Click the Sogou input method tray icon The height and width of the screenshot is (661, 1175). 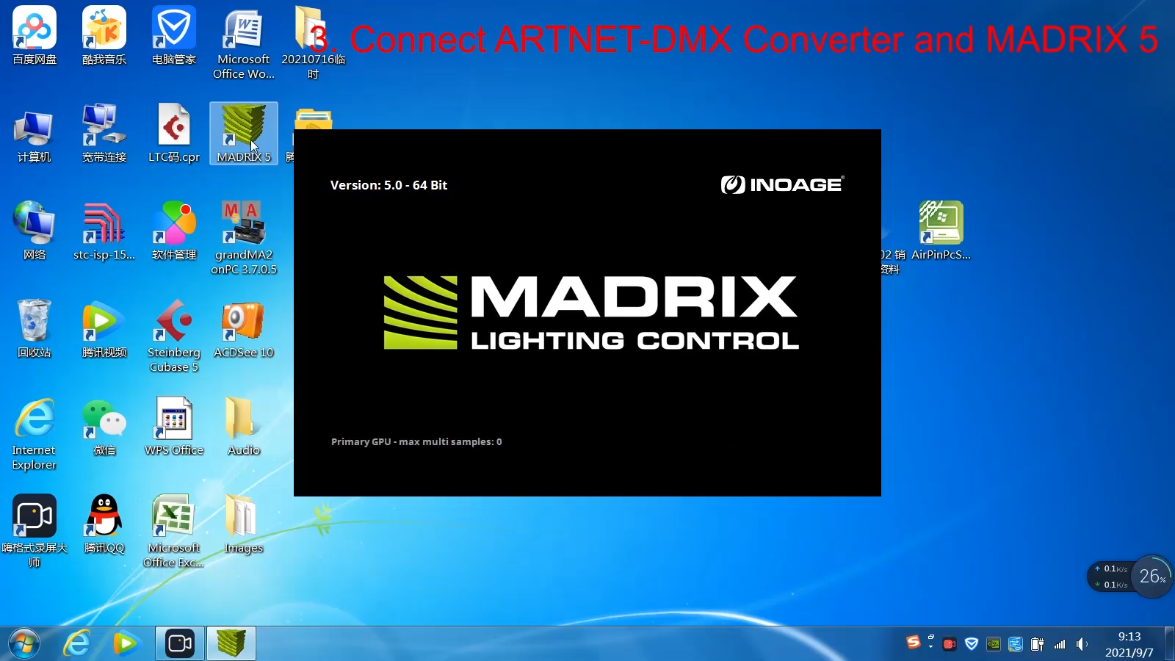click(913, 643)
